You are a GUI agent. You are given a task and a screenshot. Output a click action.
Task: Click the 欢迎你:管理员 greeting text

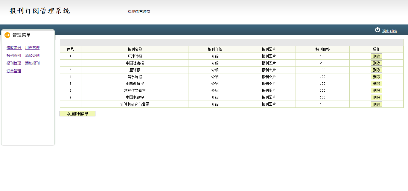click(139, 12)
